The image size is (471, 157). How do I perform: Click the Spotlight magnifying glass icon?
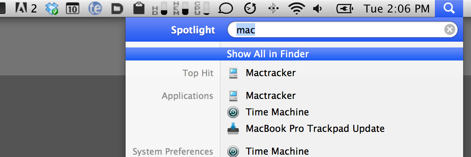[x=449, y=8]
